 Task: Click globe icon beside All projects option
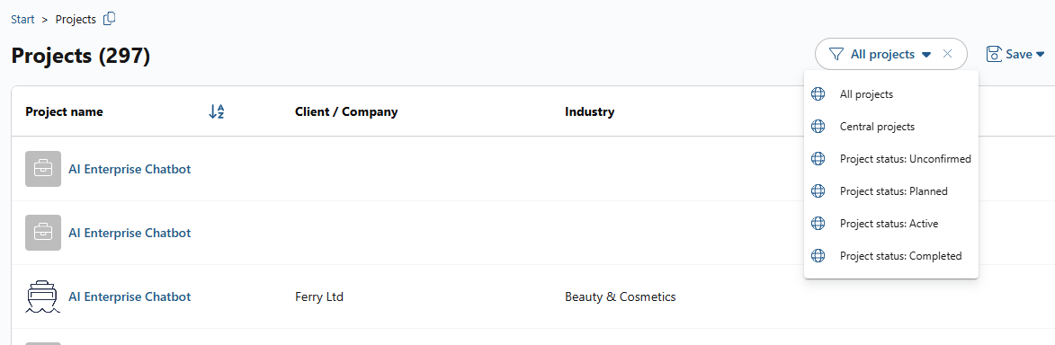point(818,94)
